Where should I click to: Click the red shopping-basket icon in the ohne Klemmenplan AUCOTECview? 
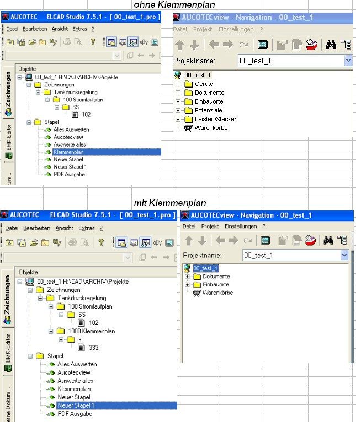coord(311,45)
